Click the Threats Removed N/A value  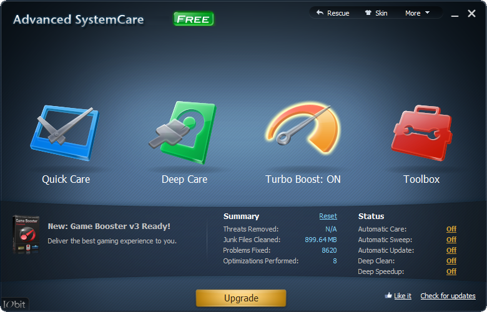coord(331,229)
